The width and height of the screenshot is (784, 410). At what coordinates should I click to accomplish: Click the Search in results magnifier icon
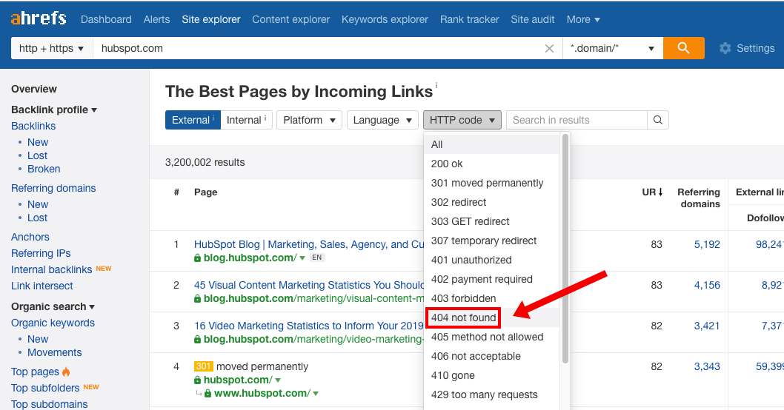658,120
